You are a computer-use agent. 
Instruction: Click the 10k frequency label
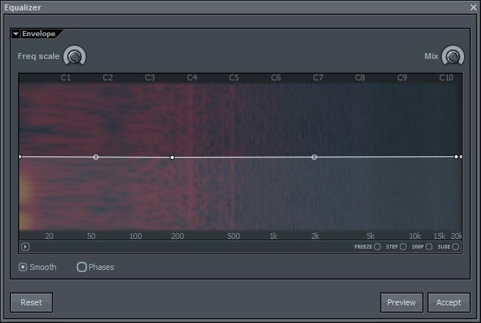tap(415, 236)
